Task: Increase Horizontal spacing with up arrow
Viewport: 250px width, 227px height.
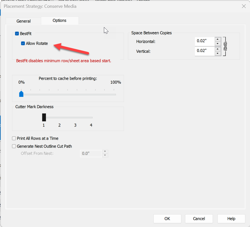Action: (x=218, y=39)
